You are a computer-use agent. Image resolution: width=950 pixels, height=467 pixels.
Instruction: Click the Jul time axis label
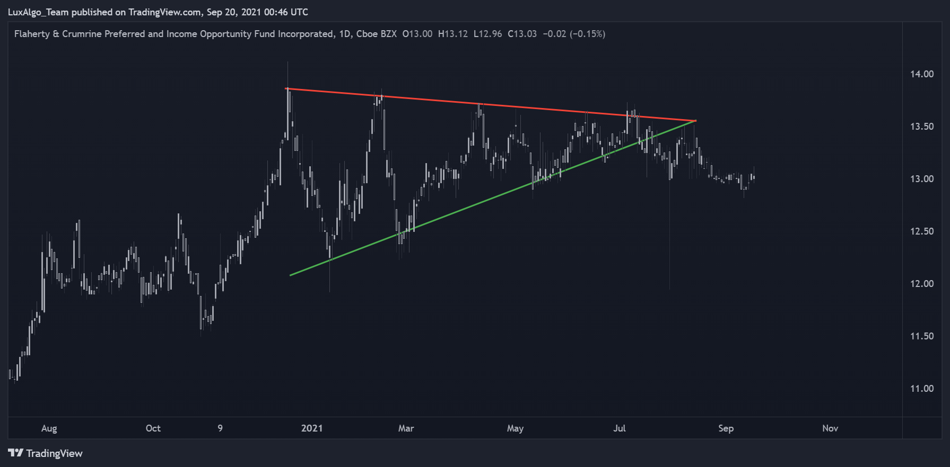tap(620, 428)
